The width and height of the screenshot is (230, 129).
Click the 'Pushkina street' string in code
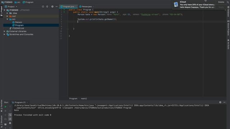click(x=150, y=14)
